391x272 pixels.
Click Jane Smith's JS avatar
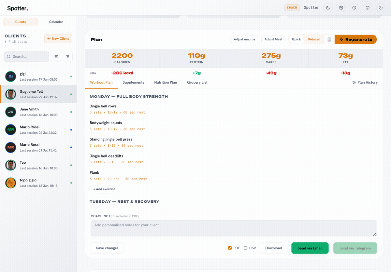(x=10, y=112)
